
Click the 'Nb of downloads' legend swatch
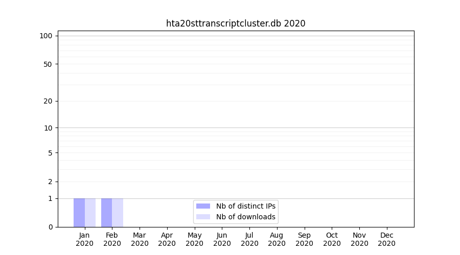(x=203, y=217)
